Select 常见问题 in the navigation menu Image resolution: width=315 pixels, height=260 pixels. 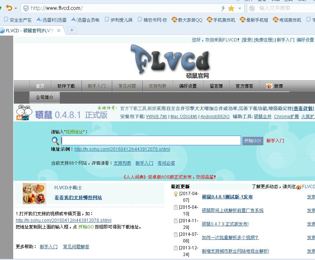127,86
